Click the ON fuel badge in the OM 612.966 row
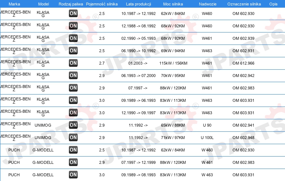The height and width of the screenshot is (181, 285). coord(73,63)
